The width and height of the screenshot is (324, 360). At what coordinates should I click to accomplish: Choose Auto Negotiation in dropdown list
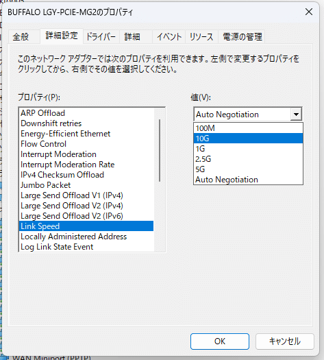(x=249, y=180)
